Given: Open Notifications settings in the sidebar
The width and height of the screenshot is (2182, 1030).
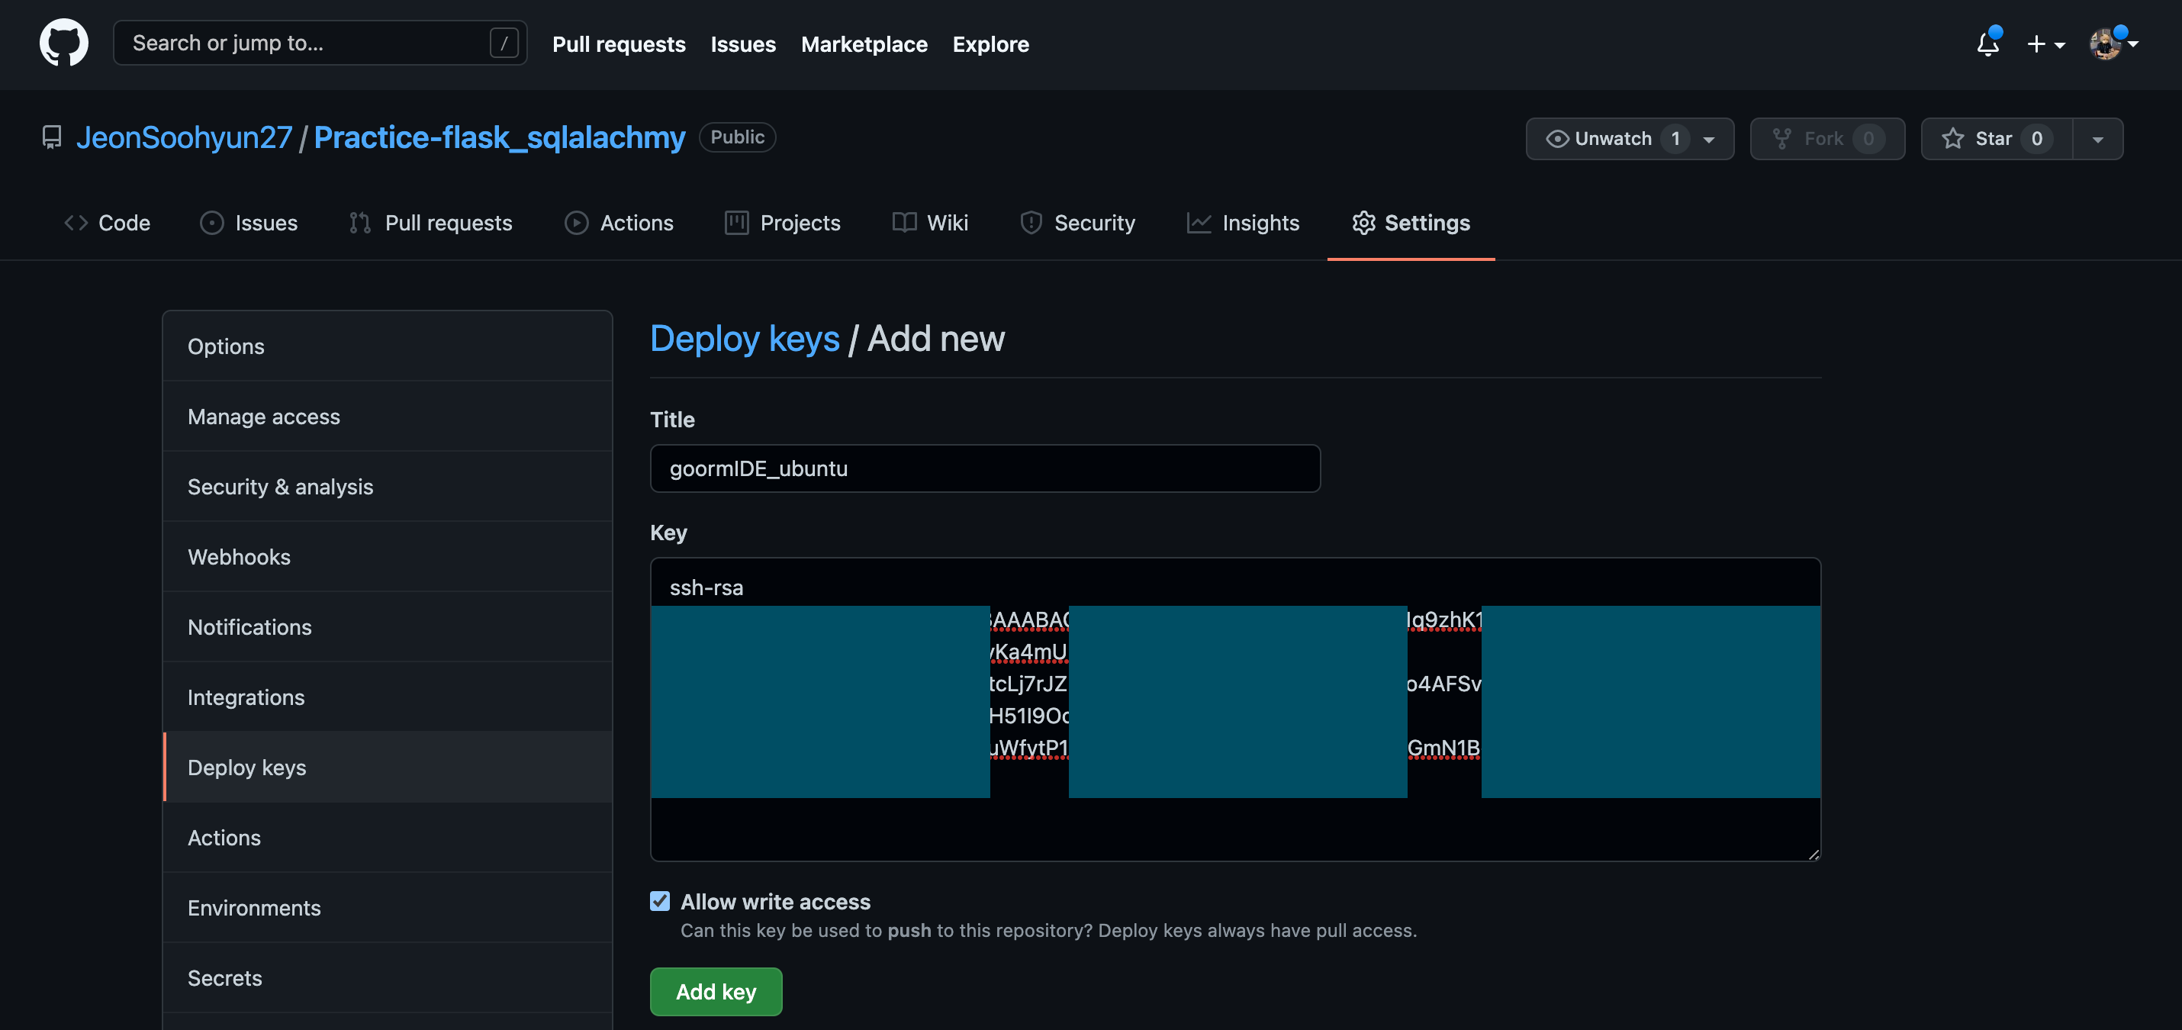Looking at the screenshot, I should click(387, 628).
